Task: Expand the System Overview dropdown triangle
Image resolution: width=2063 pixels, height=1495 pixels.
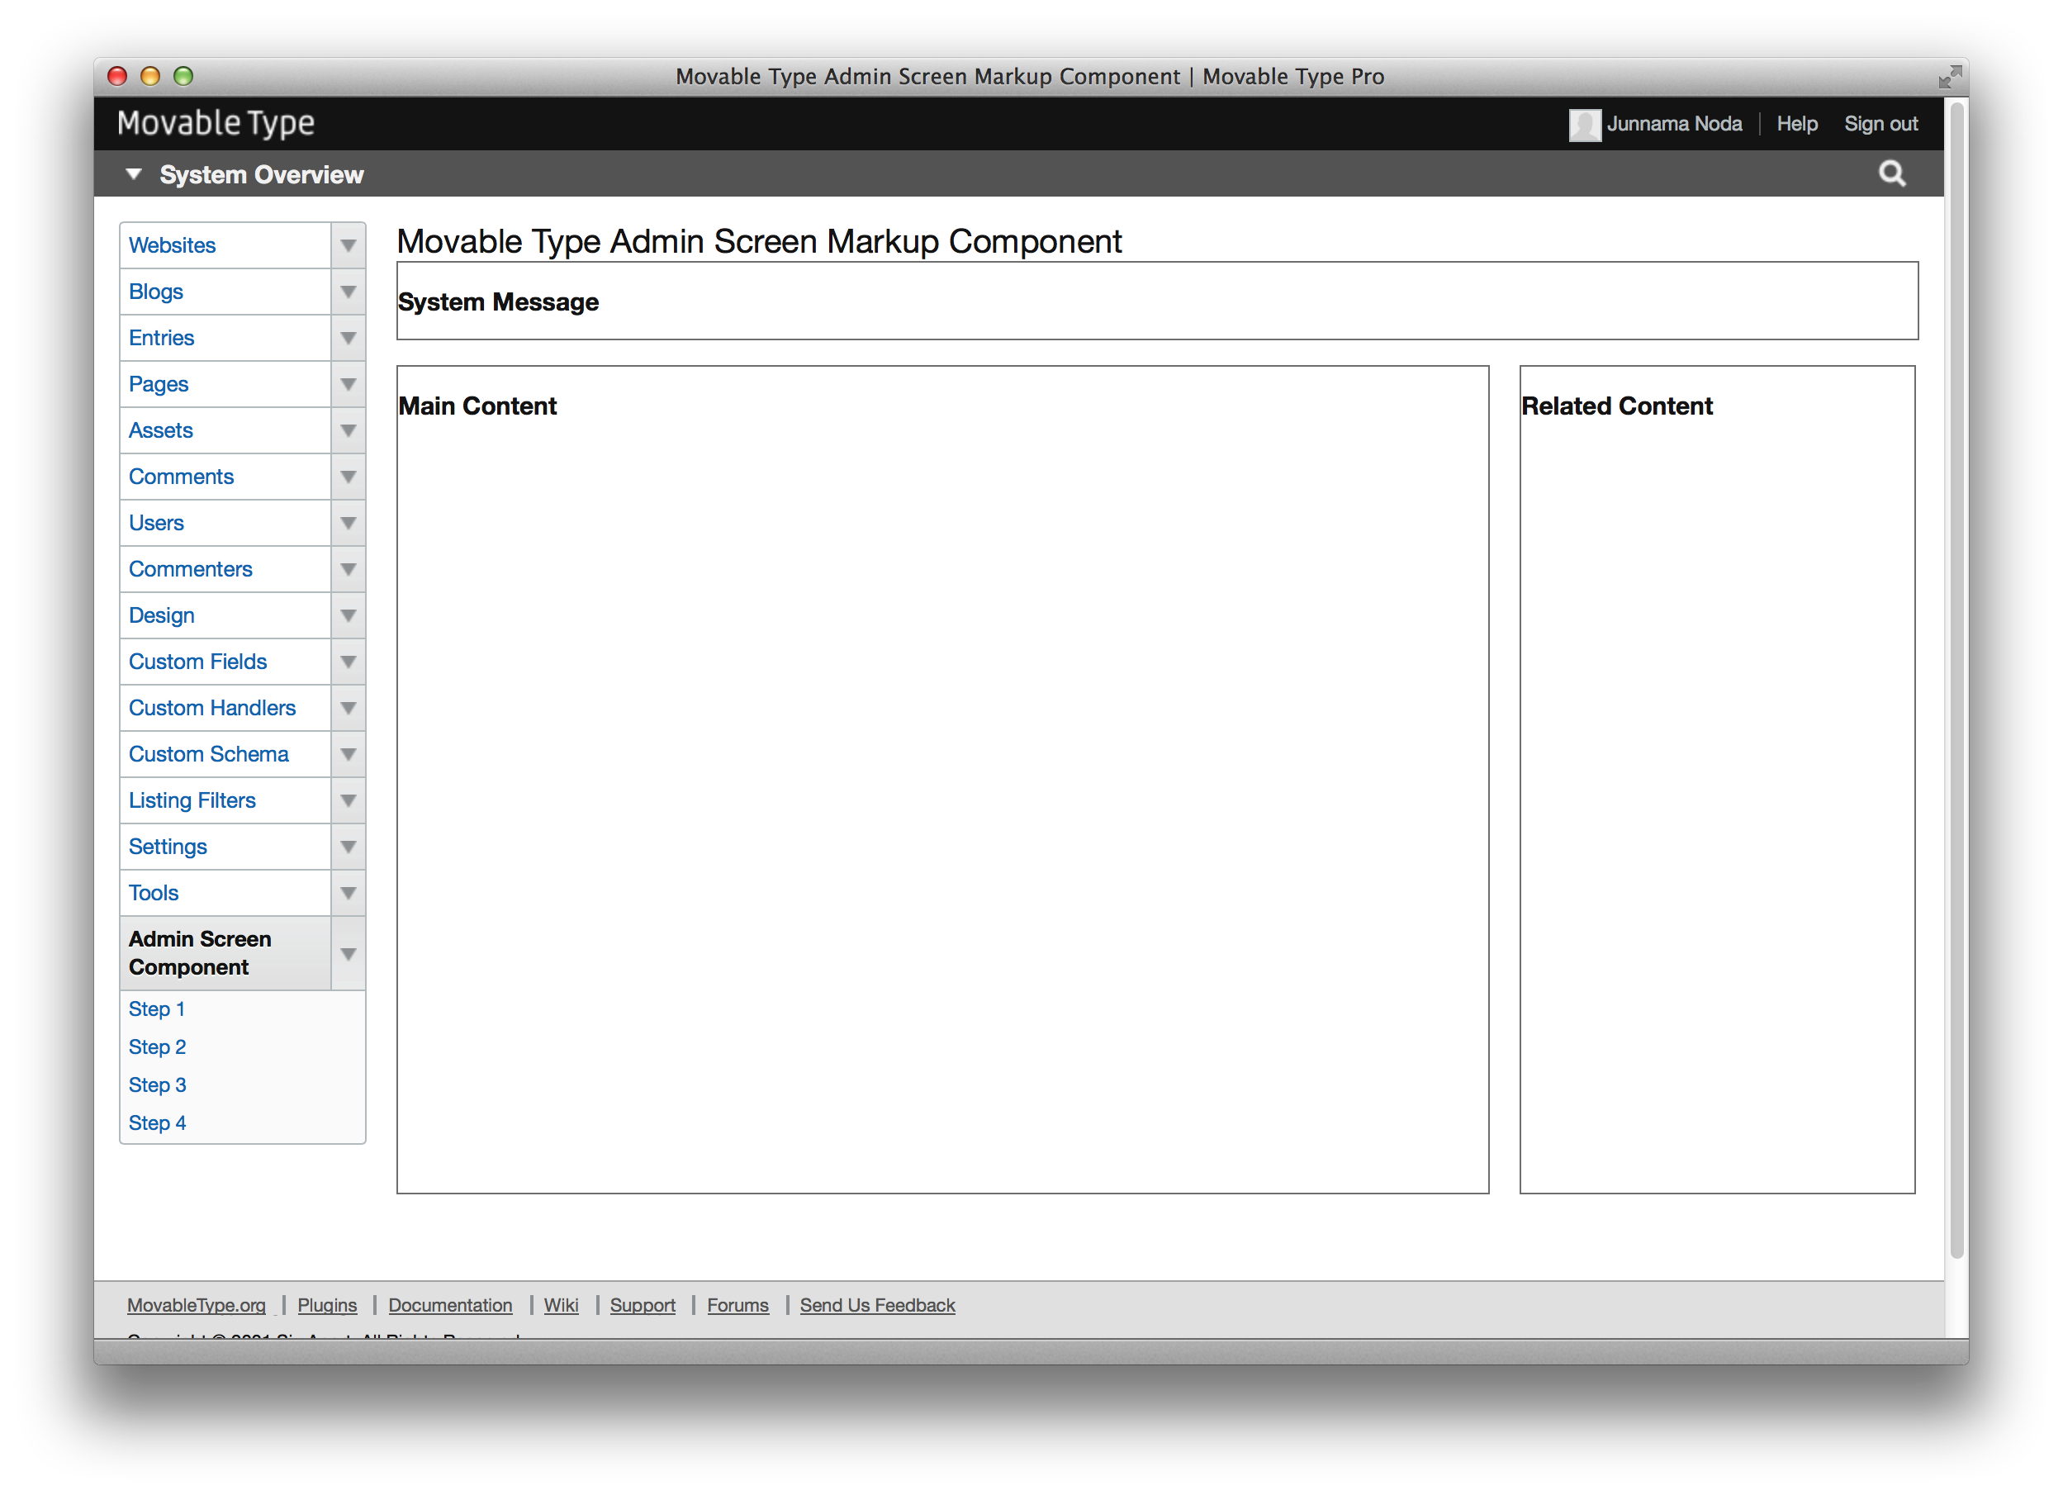Action: [x=134, y=173]
